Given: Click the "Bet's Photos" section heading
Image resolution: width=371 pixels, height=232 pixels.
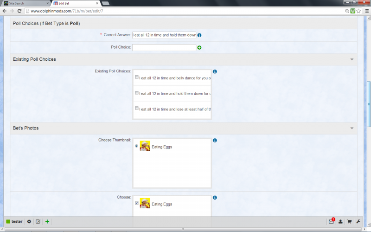Looking at the screenshot, I should point(26,128).
